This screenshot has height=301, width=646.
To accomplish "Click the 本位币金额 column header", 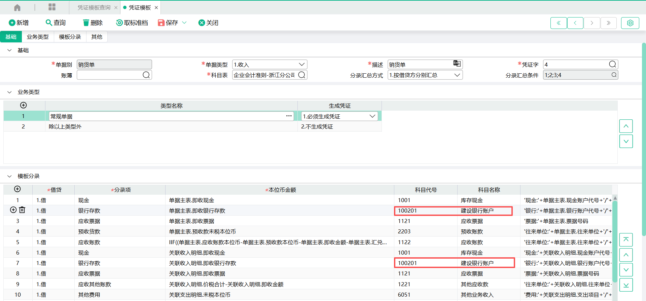I will point(280,190).
